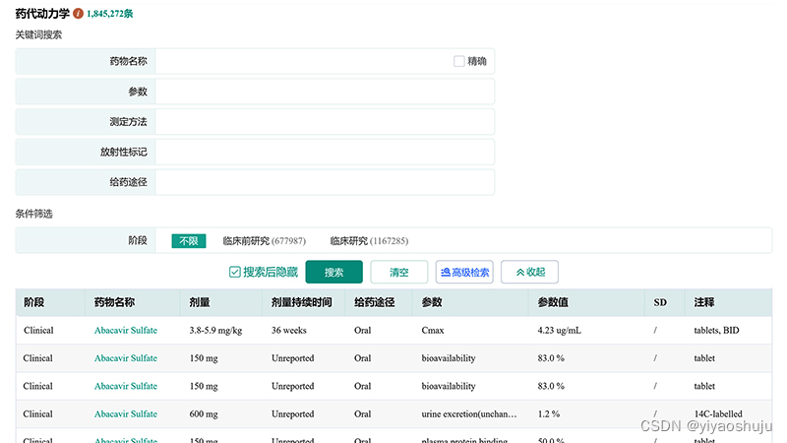This screenshot has height=443, width=787.
Task: Select the 14C-labelled note cell
Action: 718,414
